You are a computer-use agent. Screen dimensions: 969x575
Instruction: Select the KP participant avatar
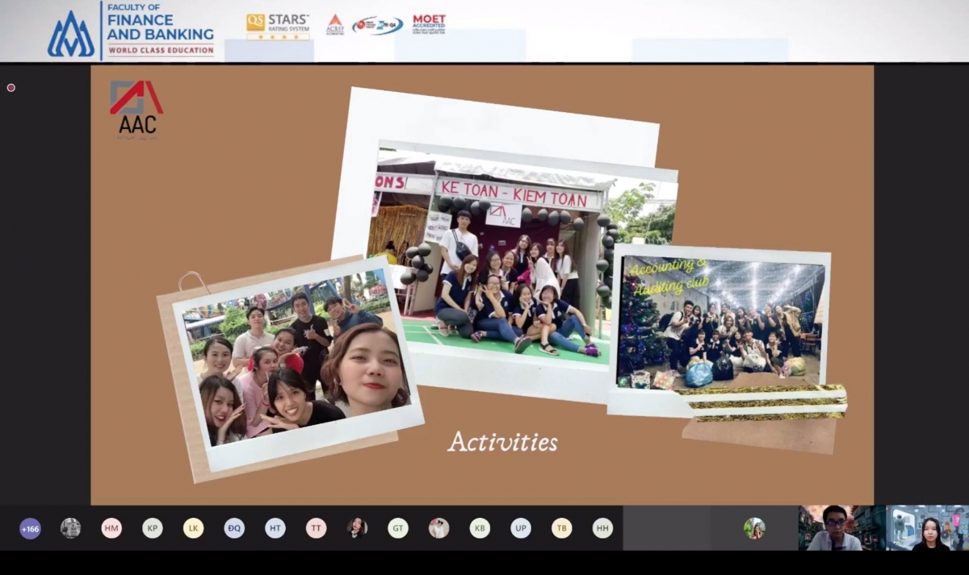[153, 528]
